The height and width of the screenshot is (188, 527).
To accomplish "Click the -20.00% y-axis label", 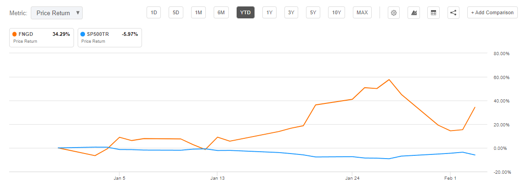I will tap(503, 172).
